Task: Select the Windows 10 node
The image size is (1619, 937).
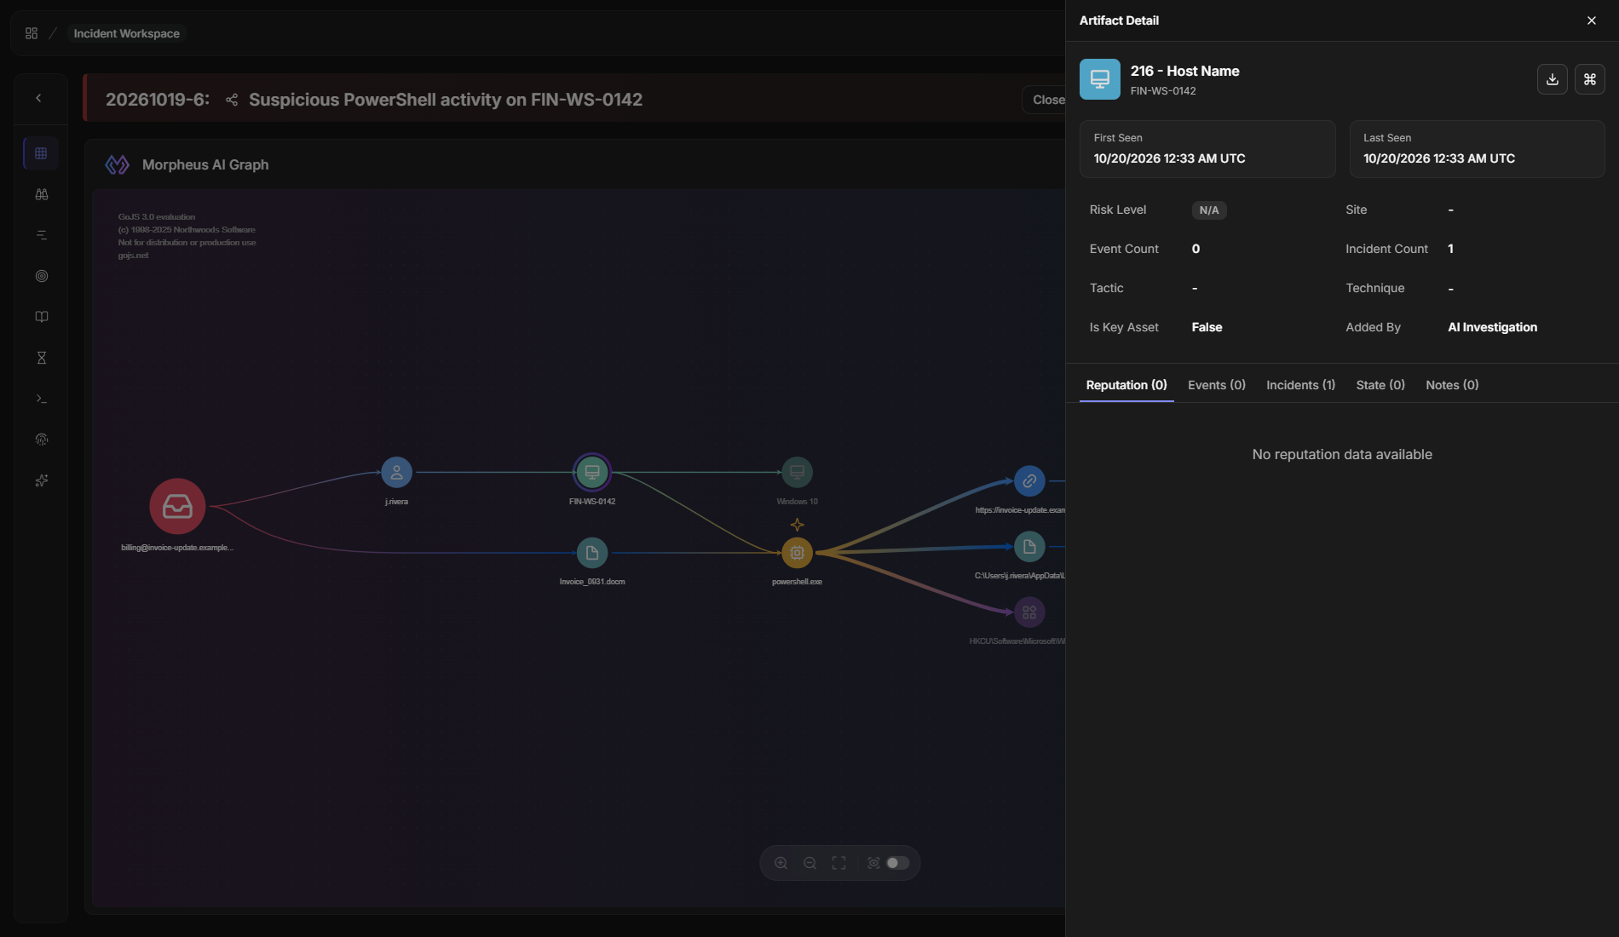Action: pyautogui.click(x=797, y=472)
